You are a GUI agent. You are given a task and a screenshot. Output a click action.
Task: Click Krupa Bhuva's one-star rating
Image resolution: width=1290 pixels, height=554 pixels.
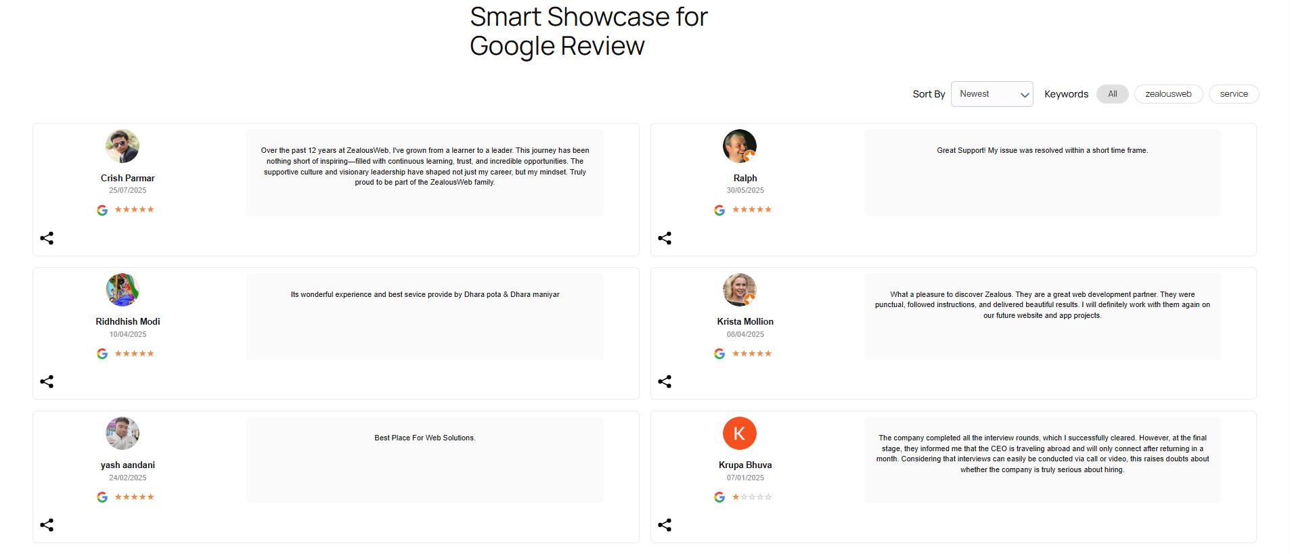(752, 497)
